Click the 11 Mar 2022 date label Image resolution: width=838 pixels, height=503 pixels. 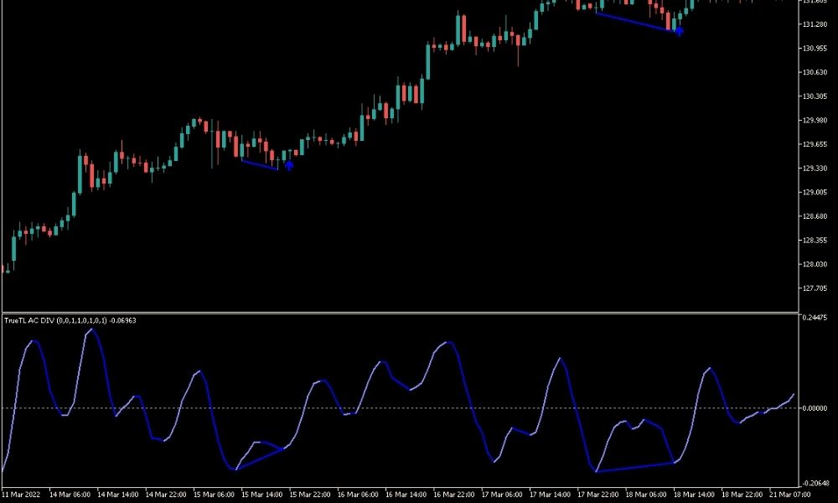click(24, 495)
